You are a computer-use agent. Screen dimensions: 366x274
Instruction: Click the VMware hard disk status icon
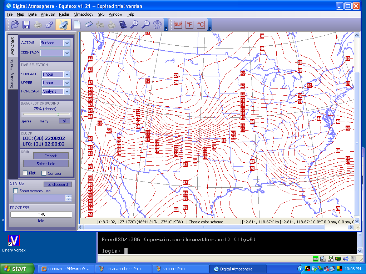315,258
